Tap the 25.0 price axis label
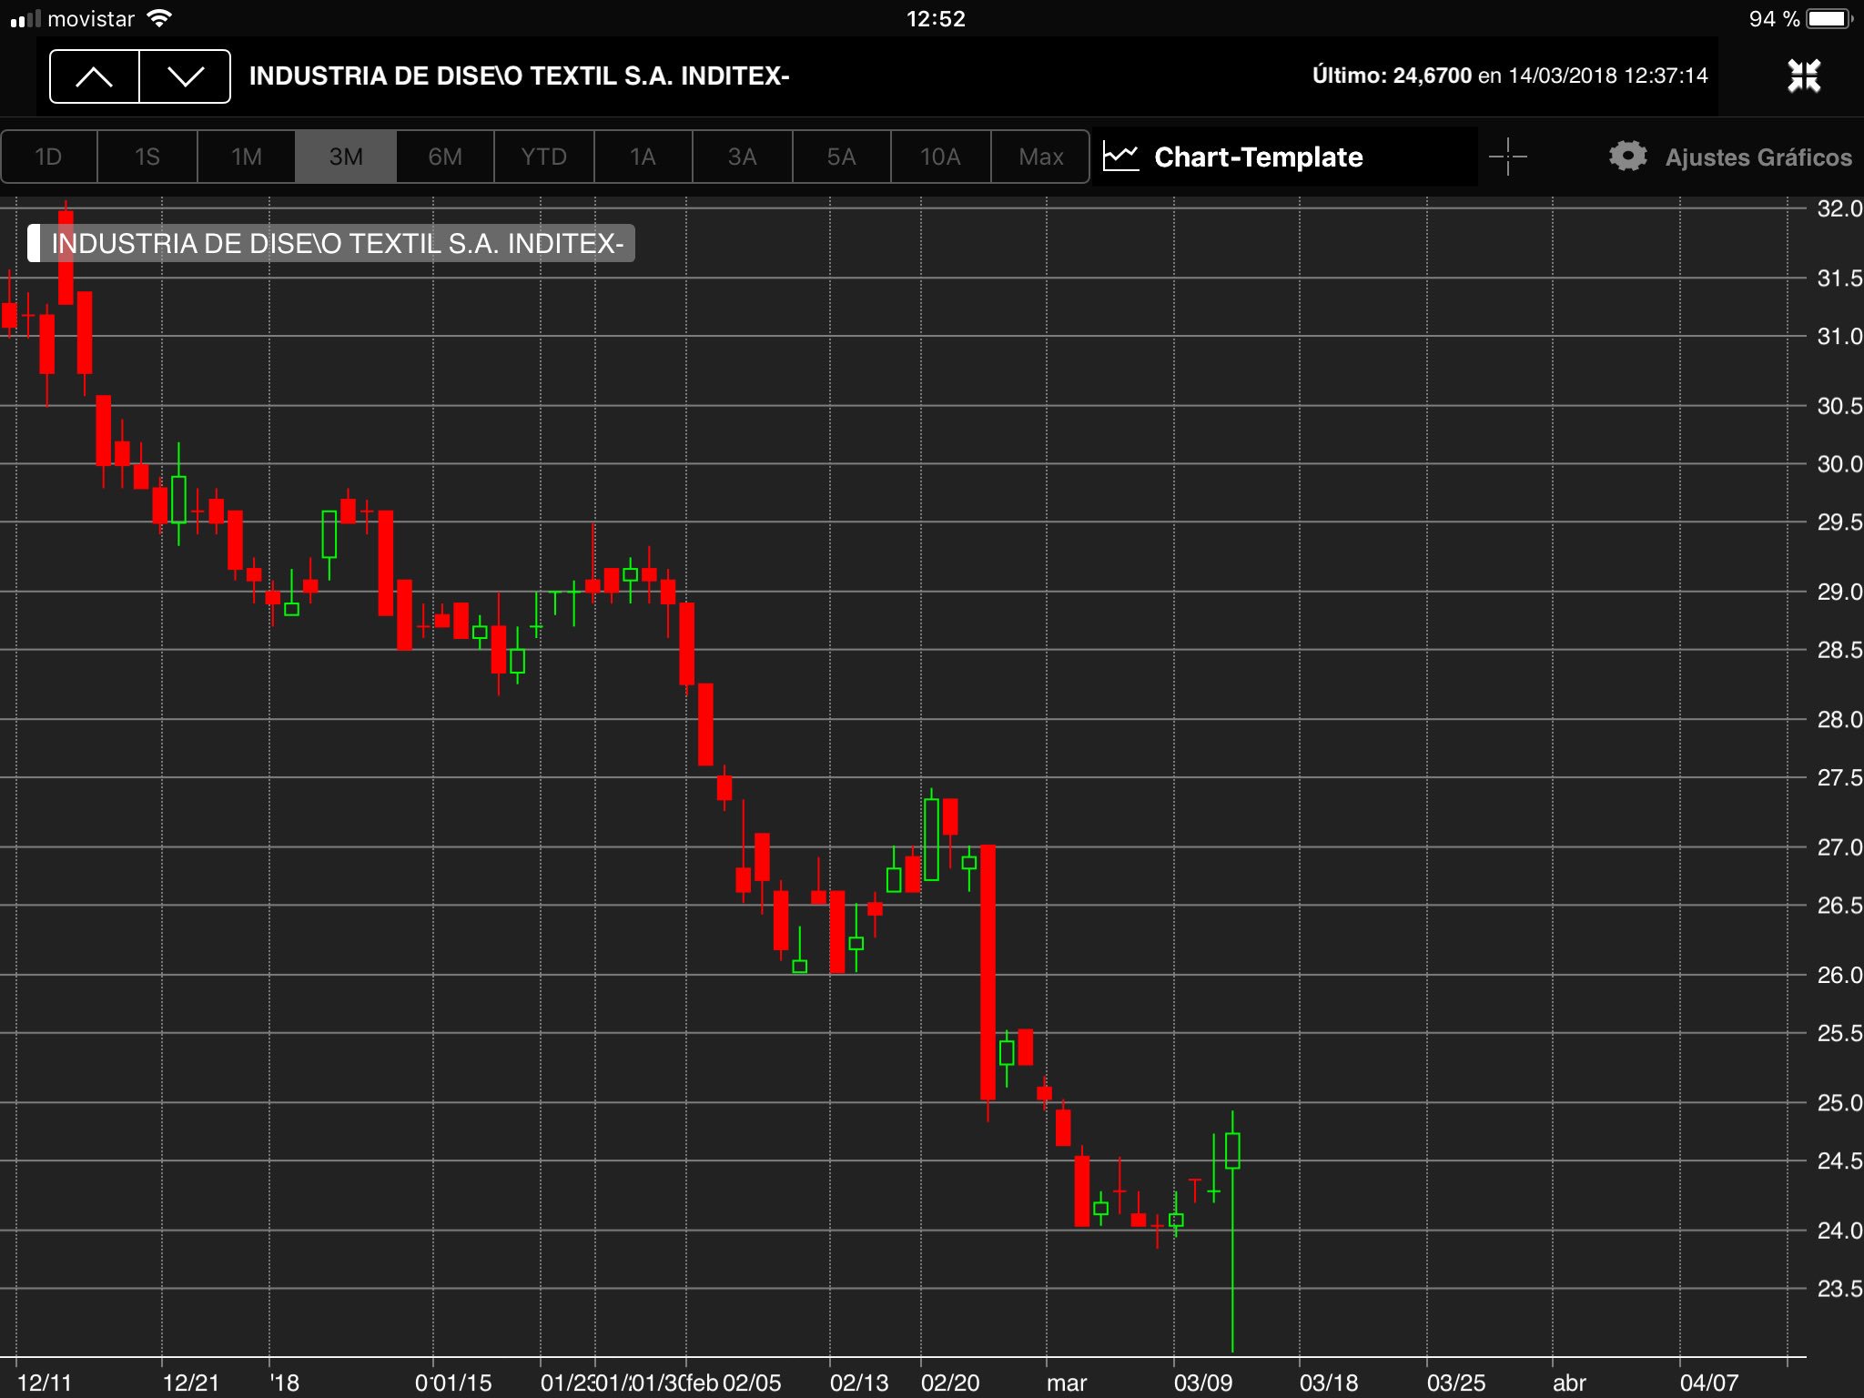Image resolution: width=1864 pixels, height=1398 pixels. pyautogui.click(x=1839, y=1102)
